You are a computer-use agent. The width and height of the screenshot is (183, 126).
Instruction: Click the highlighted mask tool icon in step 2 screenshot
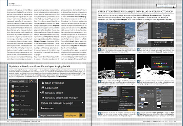point(166,42)
